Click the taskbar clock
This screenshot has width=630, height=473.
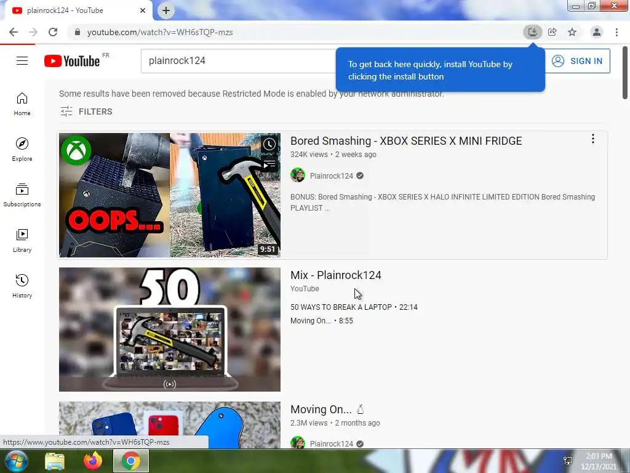(598, 461)
